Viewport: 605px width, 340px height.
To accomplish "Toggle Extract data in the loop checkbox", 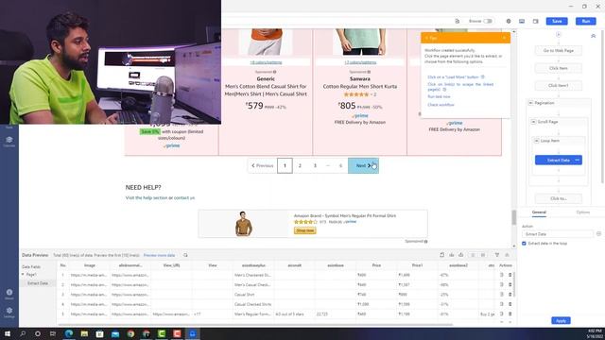I will 524,244.
